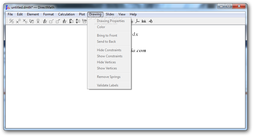Click the DirectMath app icon in title bar
The width and height of the screenshot is (253, 136).
(x=8, y=7)
